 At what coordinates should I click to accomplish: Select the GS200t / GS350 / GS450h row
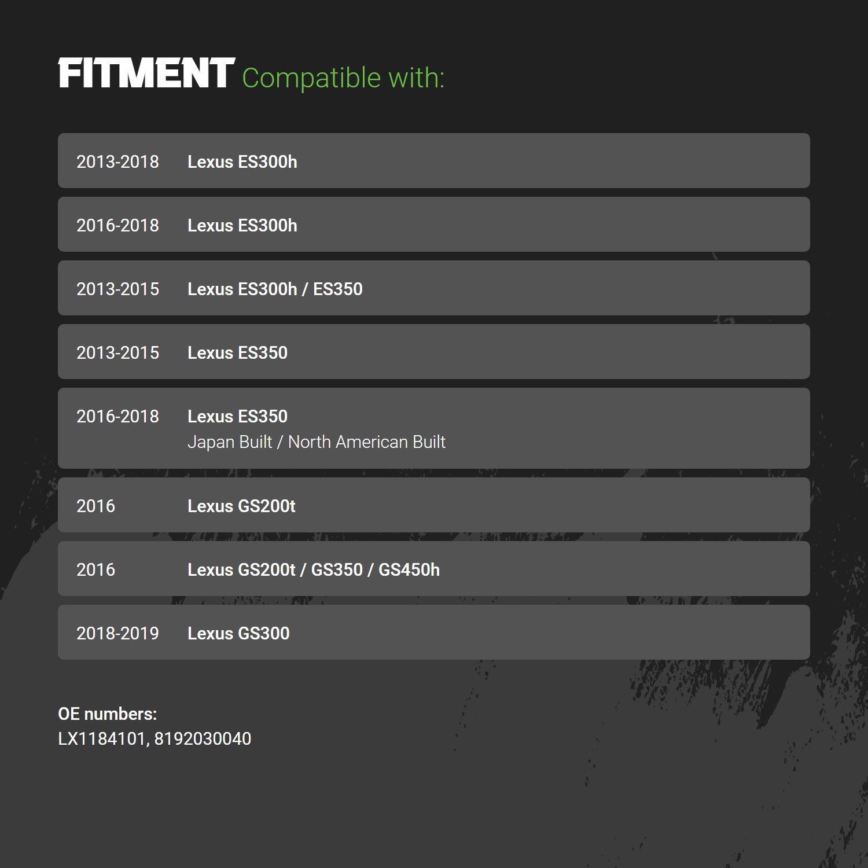point(434,568)
